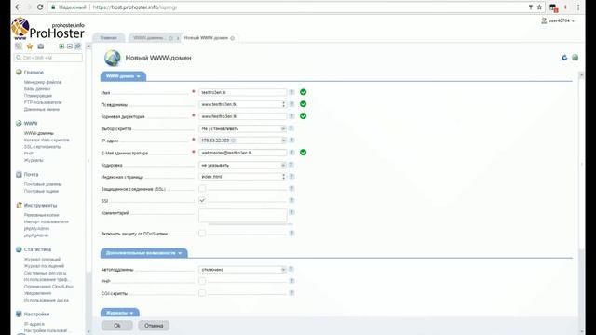Select the Новый WWW-домен tab
Viewport: 596px width, 335px height.
(x=206, y=38)
